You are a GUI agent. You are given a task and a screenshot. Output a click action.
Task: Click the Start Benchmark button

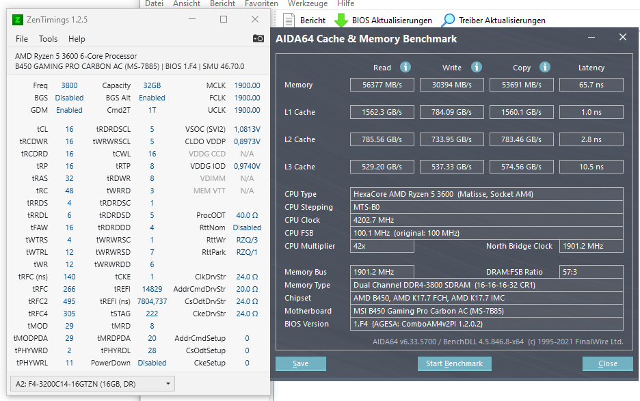(454, 363)
